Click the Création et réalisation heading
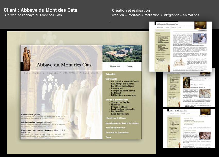 coord(131,10)
